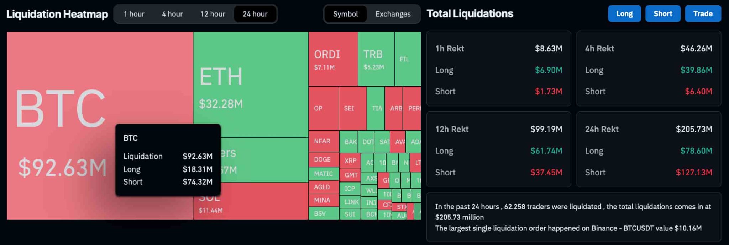This screenshot has width=729, height=245.
Task: Open the Trade button
Action: coord(703,13)
